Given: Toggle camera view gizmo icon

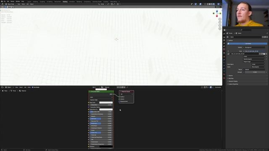Looking at the screenshot, I should [x=220, y=26].
